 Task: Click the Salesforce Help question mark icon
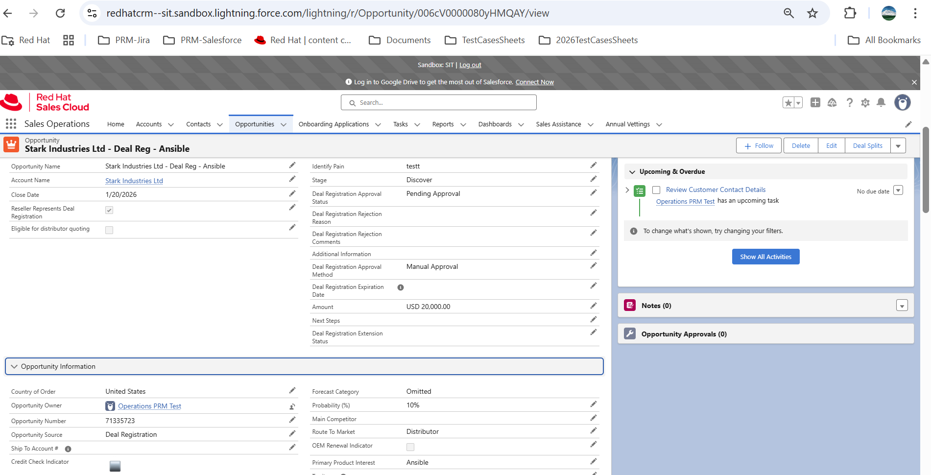tap(850, 102)
